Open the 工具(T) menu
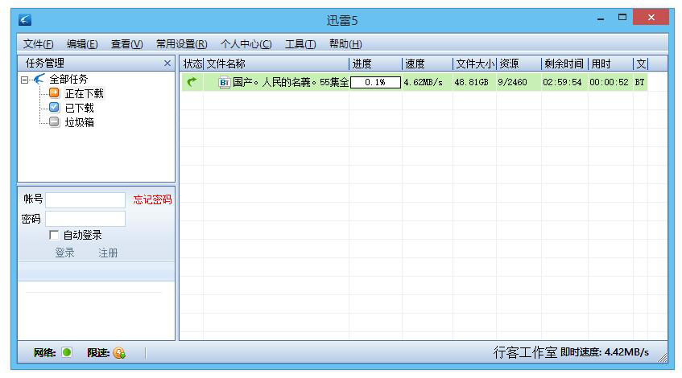This screenshot has width=682, height=378. (x=300, y=44)
